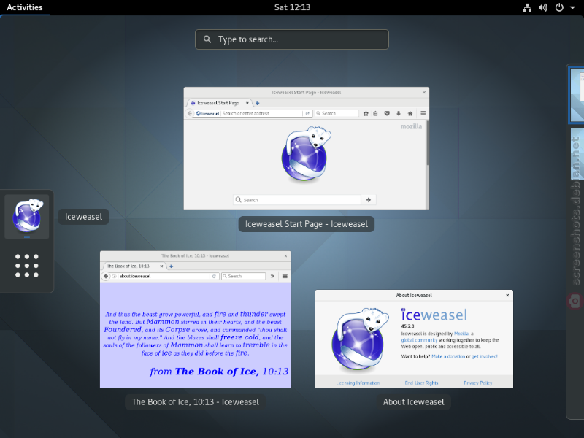Reload the about:iceweasel page
The width and height of the screenshot is (584, 438).
click(214, 277)
